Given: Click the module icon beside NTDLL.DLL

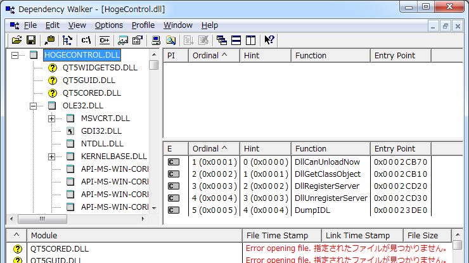Looking at the screenshot, I should (x=70, y=144).
